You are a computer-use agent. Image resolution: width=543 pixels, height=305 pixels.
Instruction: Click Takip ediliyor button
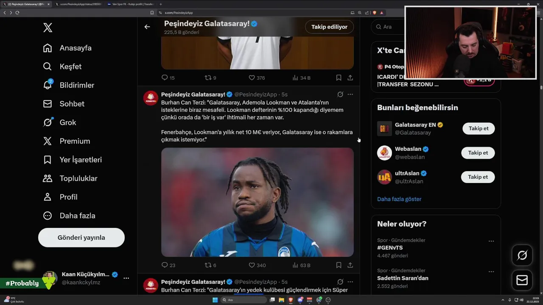[329, 27]
